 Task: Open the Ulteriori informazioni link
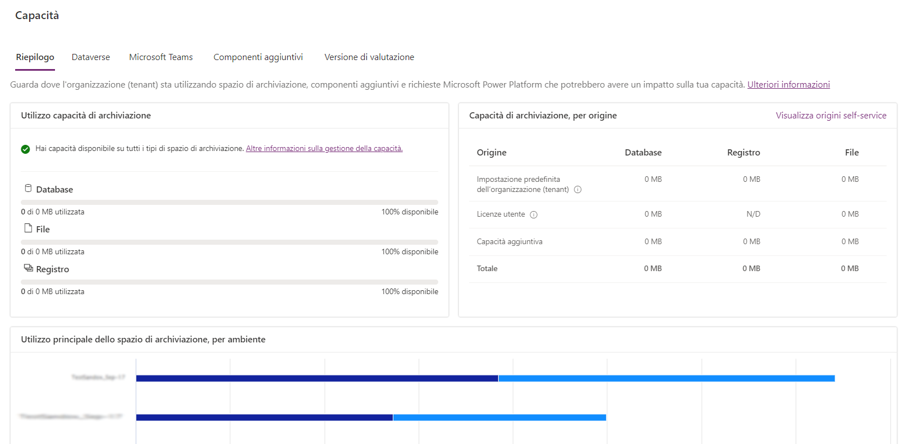pos(788,85)
